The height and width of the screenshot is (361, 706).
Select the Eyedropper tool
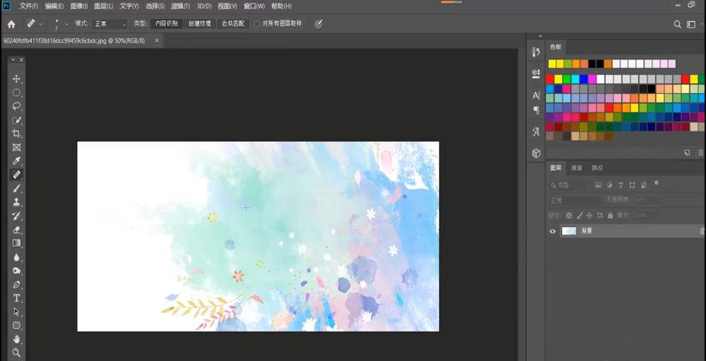click(x=17, y=161)
